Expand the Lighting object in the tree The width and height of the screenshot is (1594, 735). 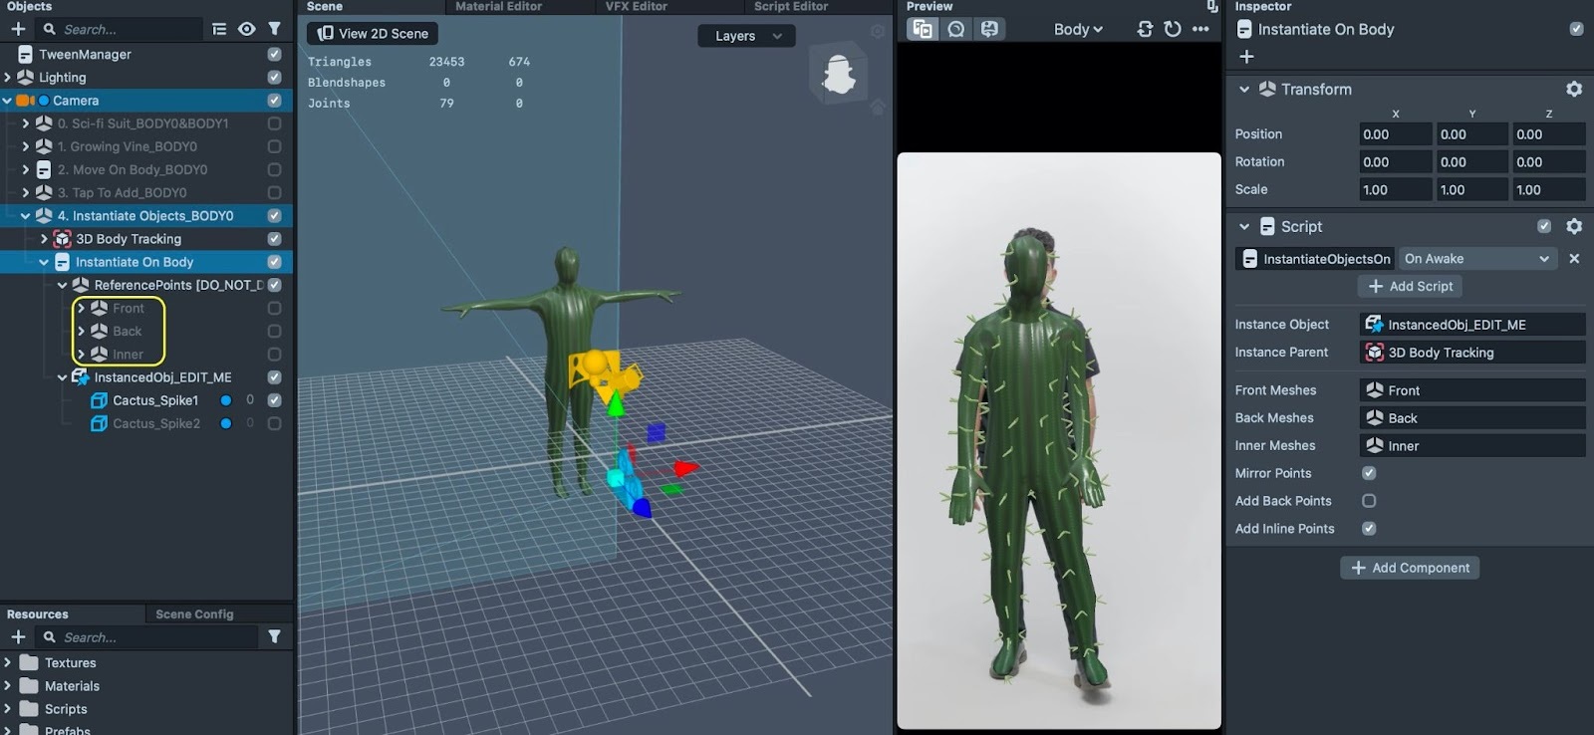click(x=8, y=77)
